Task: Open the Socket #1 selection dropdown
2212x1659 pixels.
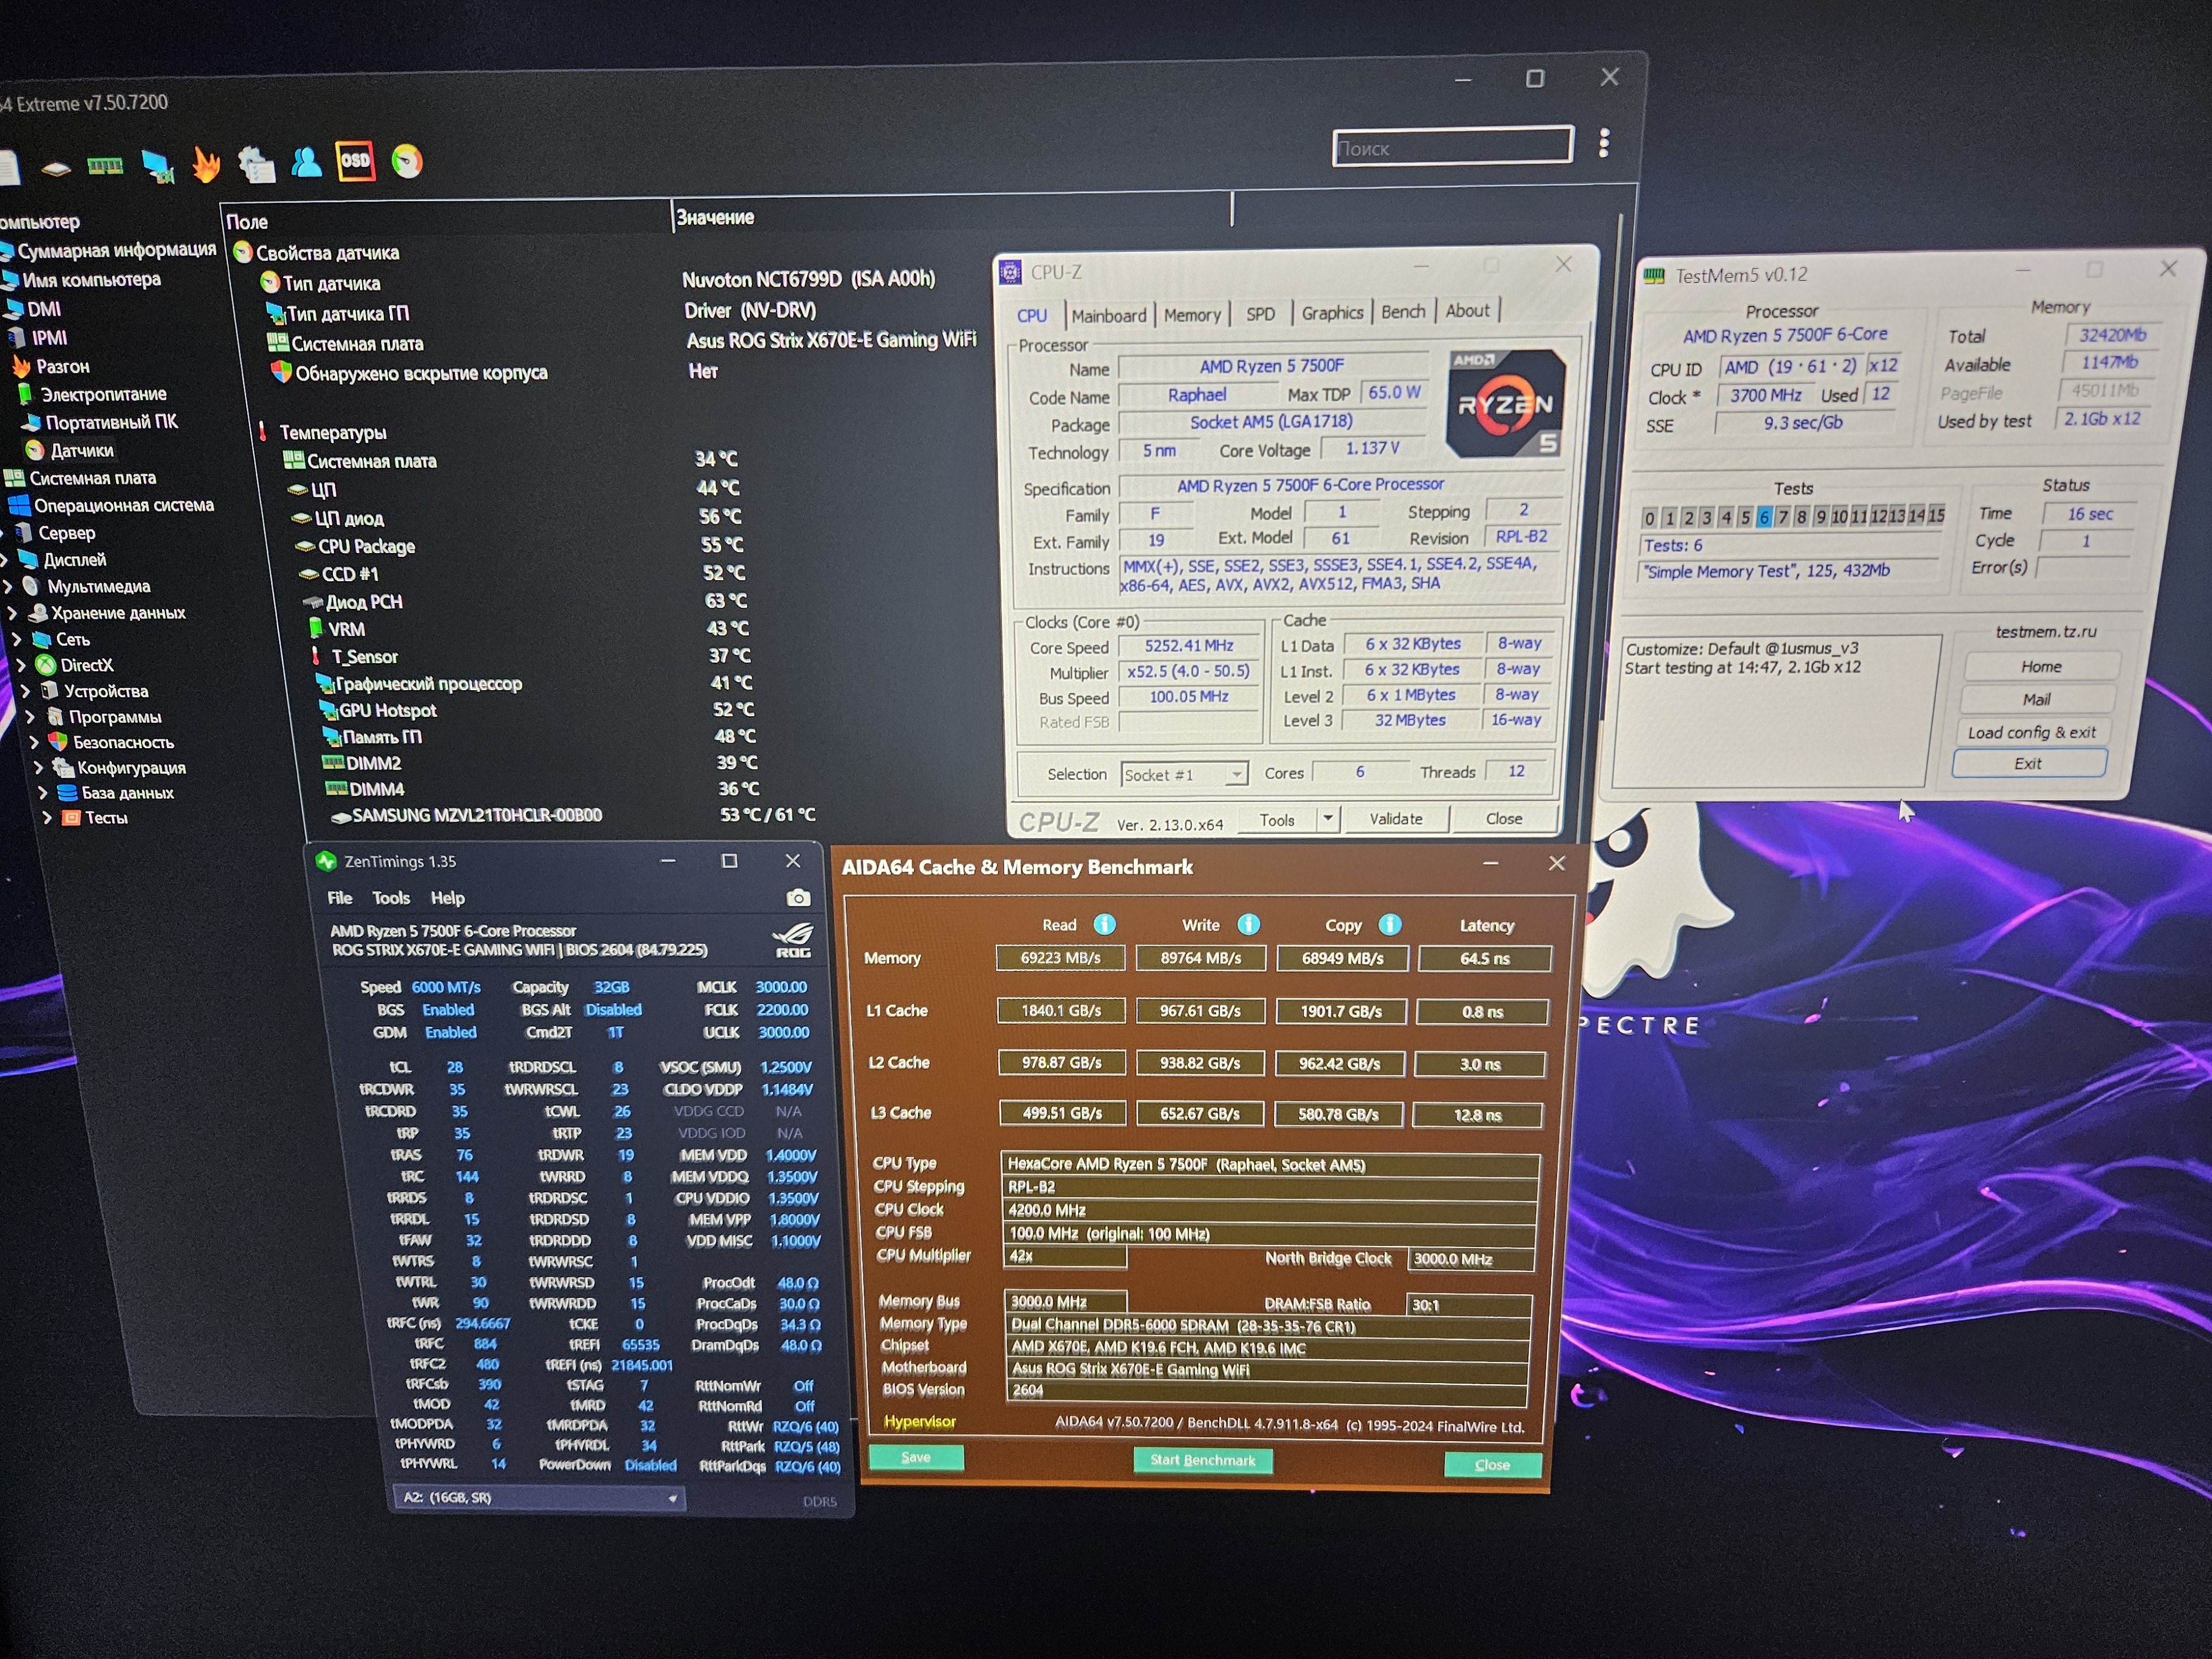Action: pyautogui.click(x=1184, y=775)
